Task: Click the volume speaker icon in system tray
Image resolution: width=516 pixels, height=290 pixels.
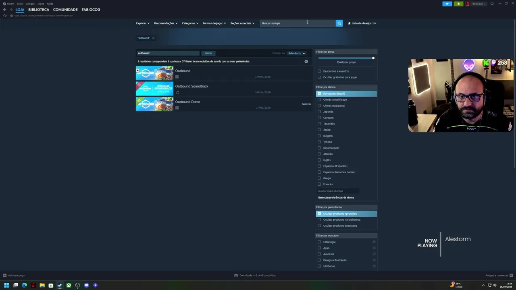Action: [x=495, y=285]
